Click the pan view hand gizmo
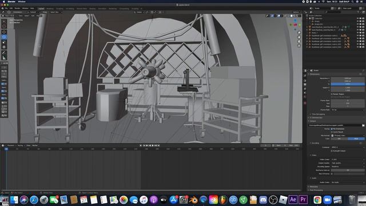This screenshot has height=206, width=366. (299, 37)
